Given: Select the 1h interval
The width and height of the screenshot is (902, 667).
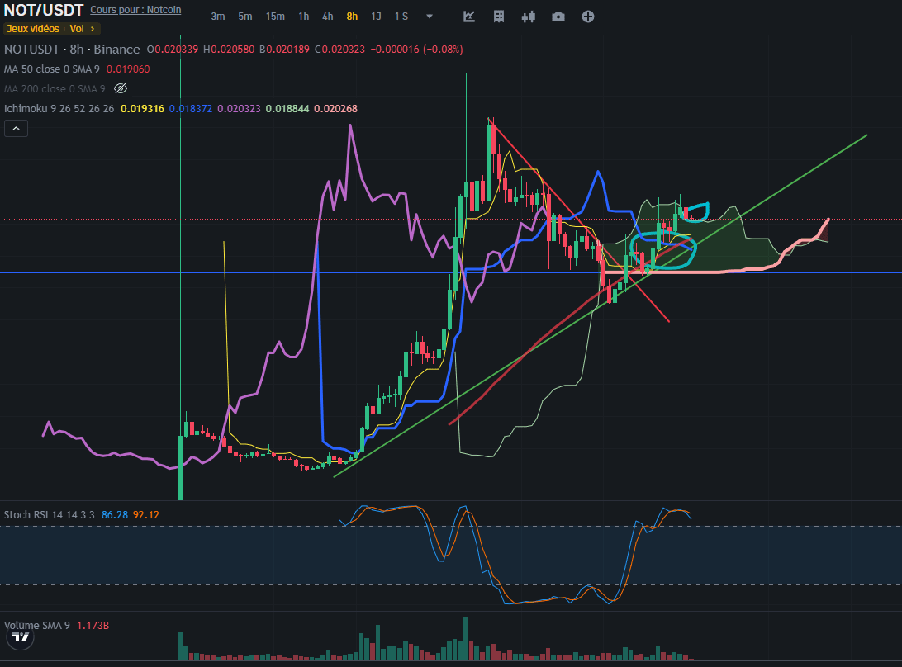Looking at the screenshot, I should click(304, 17).
